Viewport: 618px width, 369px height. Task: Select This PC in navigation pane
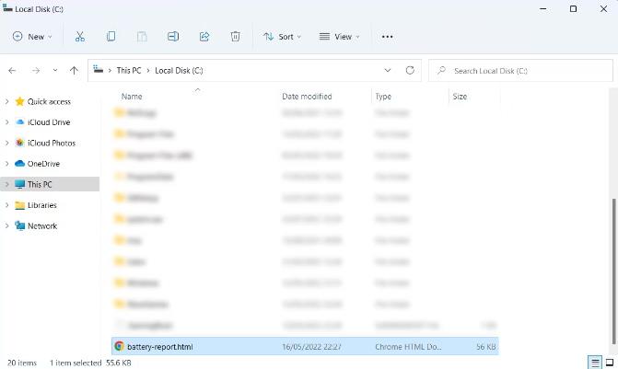pyautogui.click(x=40, y=184)
